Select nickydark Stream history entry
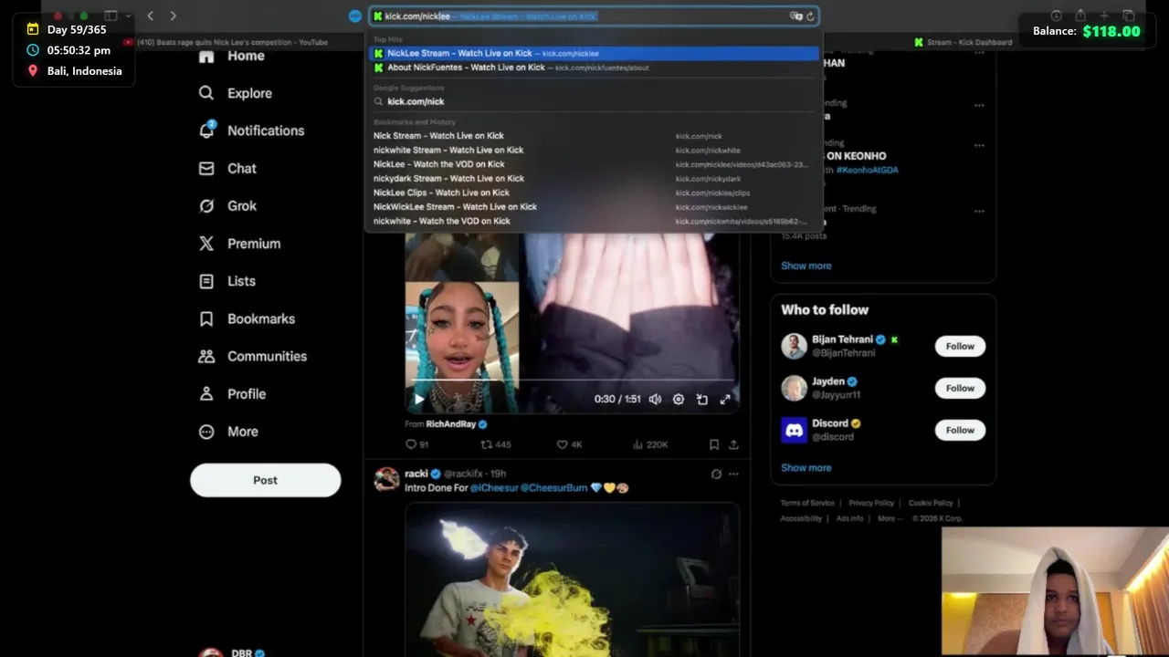This screenshot has width=1169, height=657. pos(594,178)
